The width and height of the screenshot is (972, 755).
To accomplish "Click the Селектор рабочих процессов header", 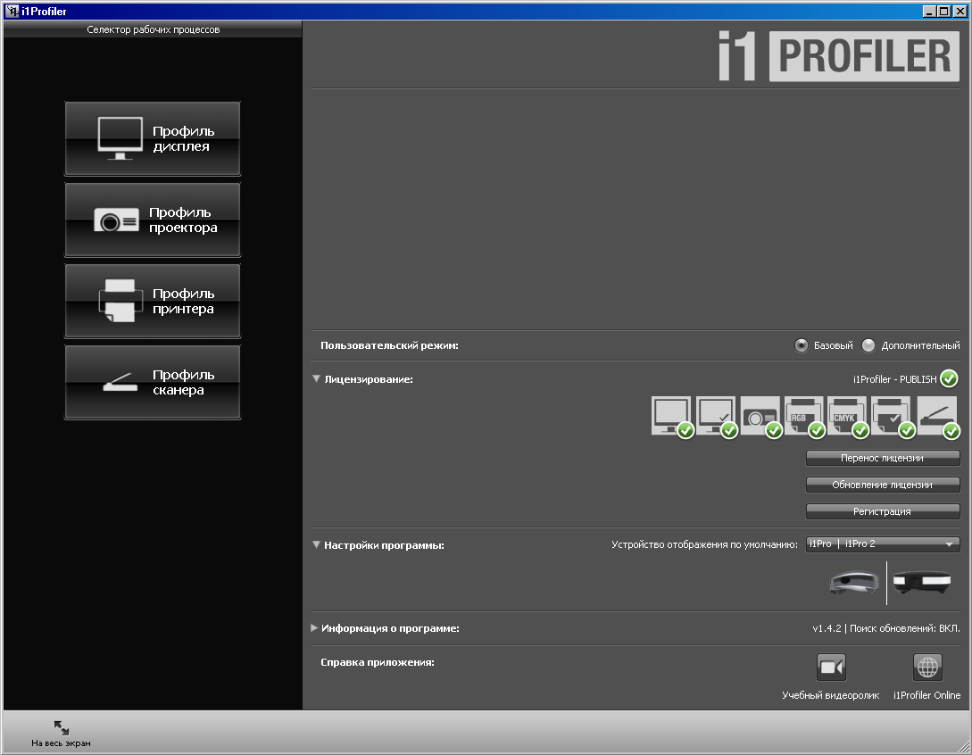I will tap(153, 29).
